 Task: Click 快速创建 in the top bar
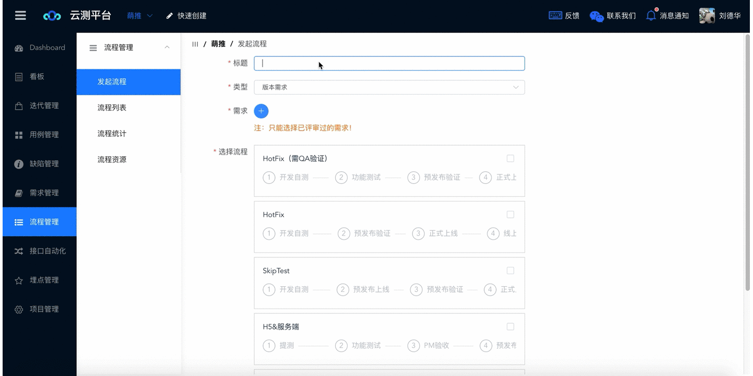coord(192,16)
